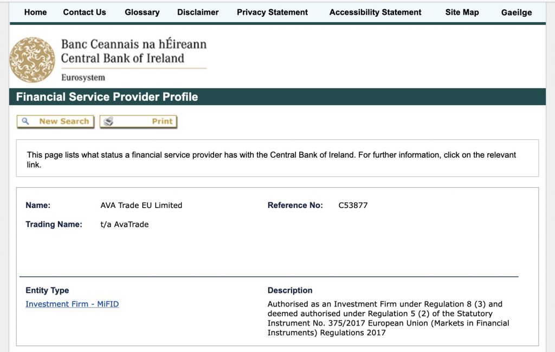Screen dimensions: 555x352
Task: Click the printer icon
Action: pos(108,121)
